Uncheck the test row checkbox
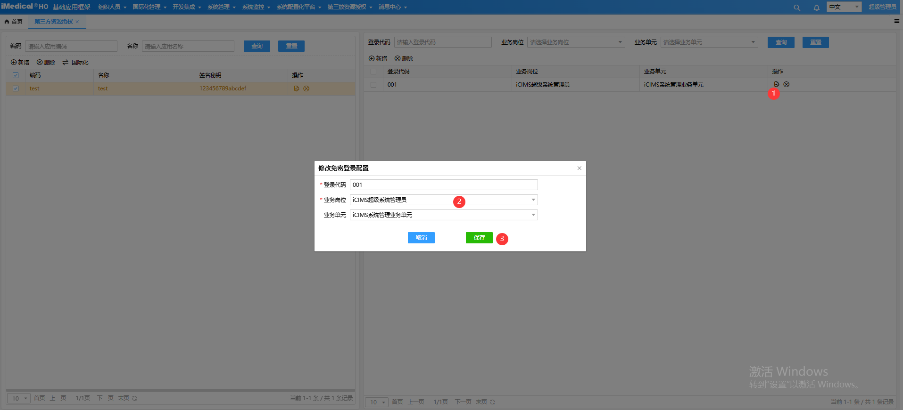The image size is (903, 410). click(16, 88)
